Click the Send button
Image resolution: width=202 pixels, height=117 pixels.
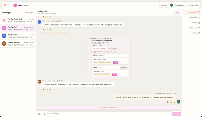(x=176, y=114)
